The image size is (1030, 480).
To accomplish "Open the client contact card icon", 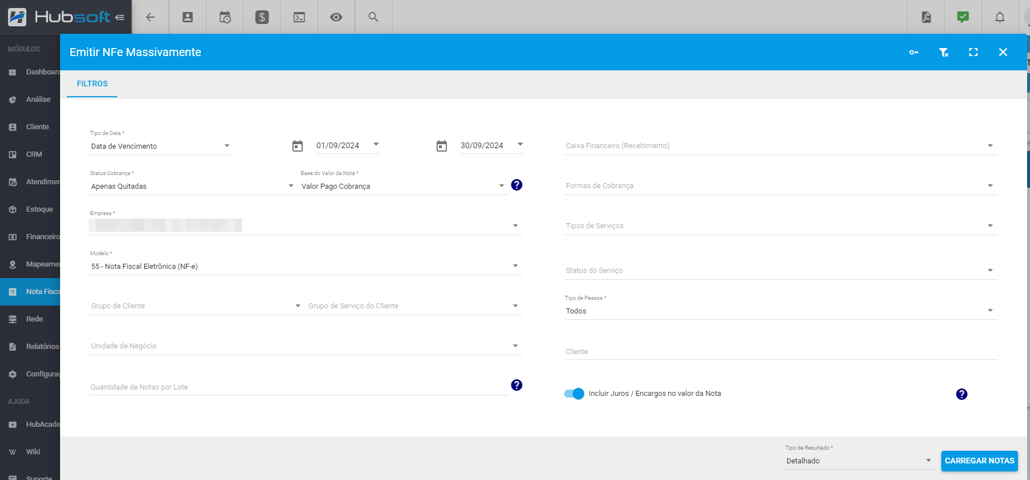I will coord(188,17).
